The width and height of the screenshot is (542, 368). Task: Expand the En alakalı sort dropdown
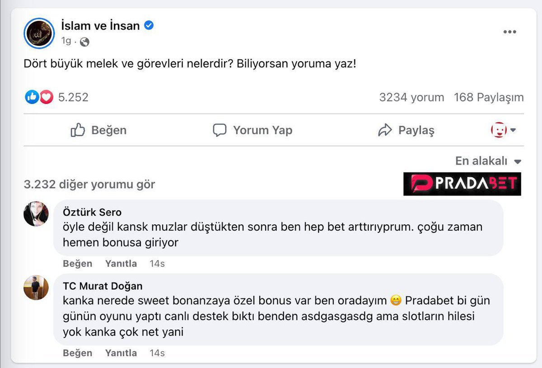click(488, 161)
